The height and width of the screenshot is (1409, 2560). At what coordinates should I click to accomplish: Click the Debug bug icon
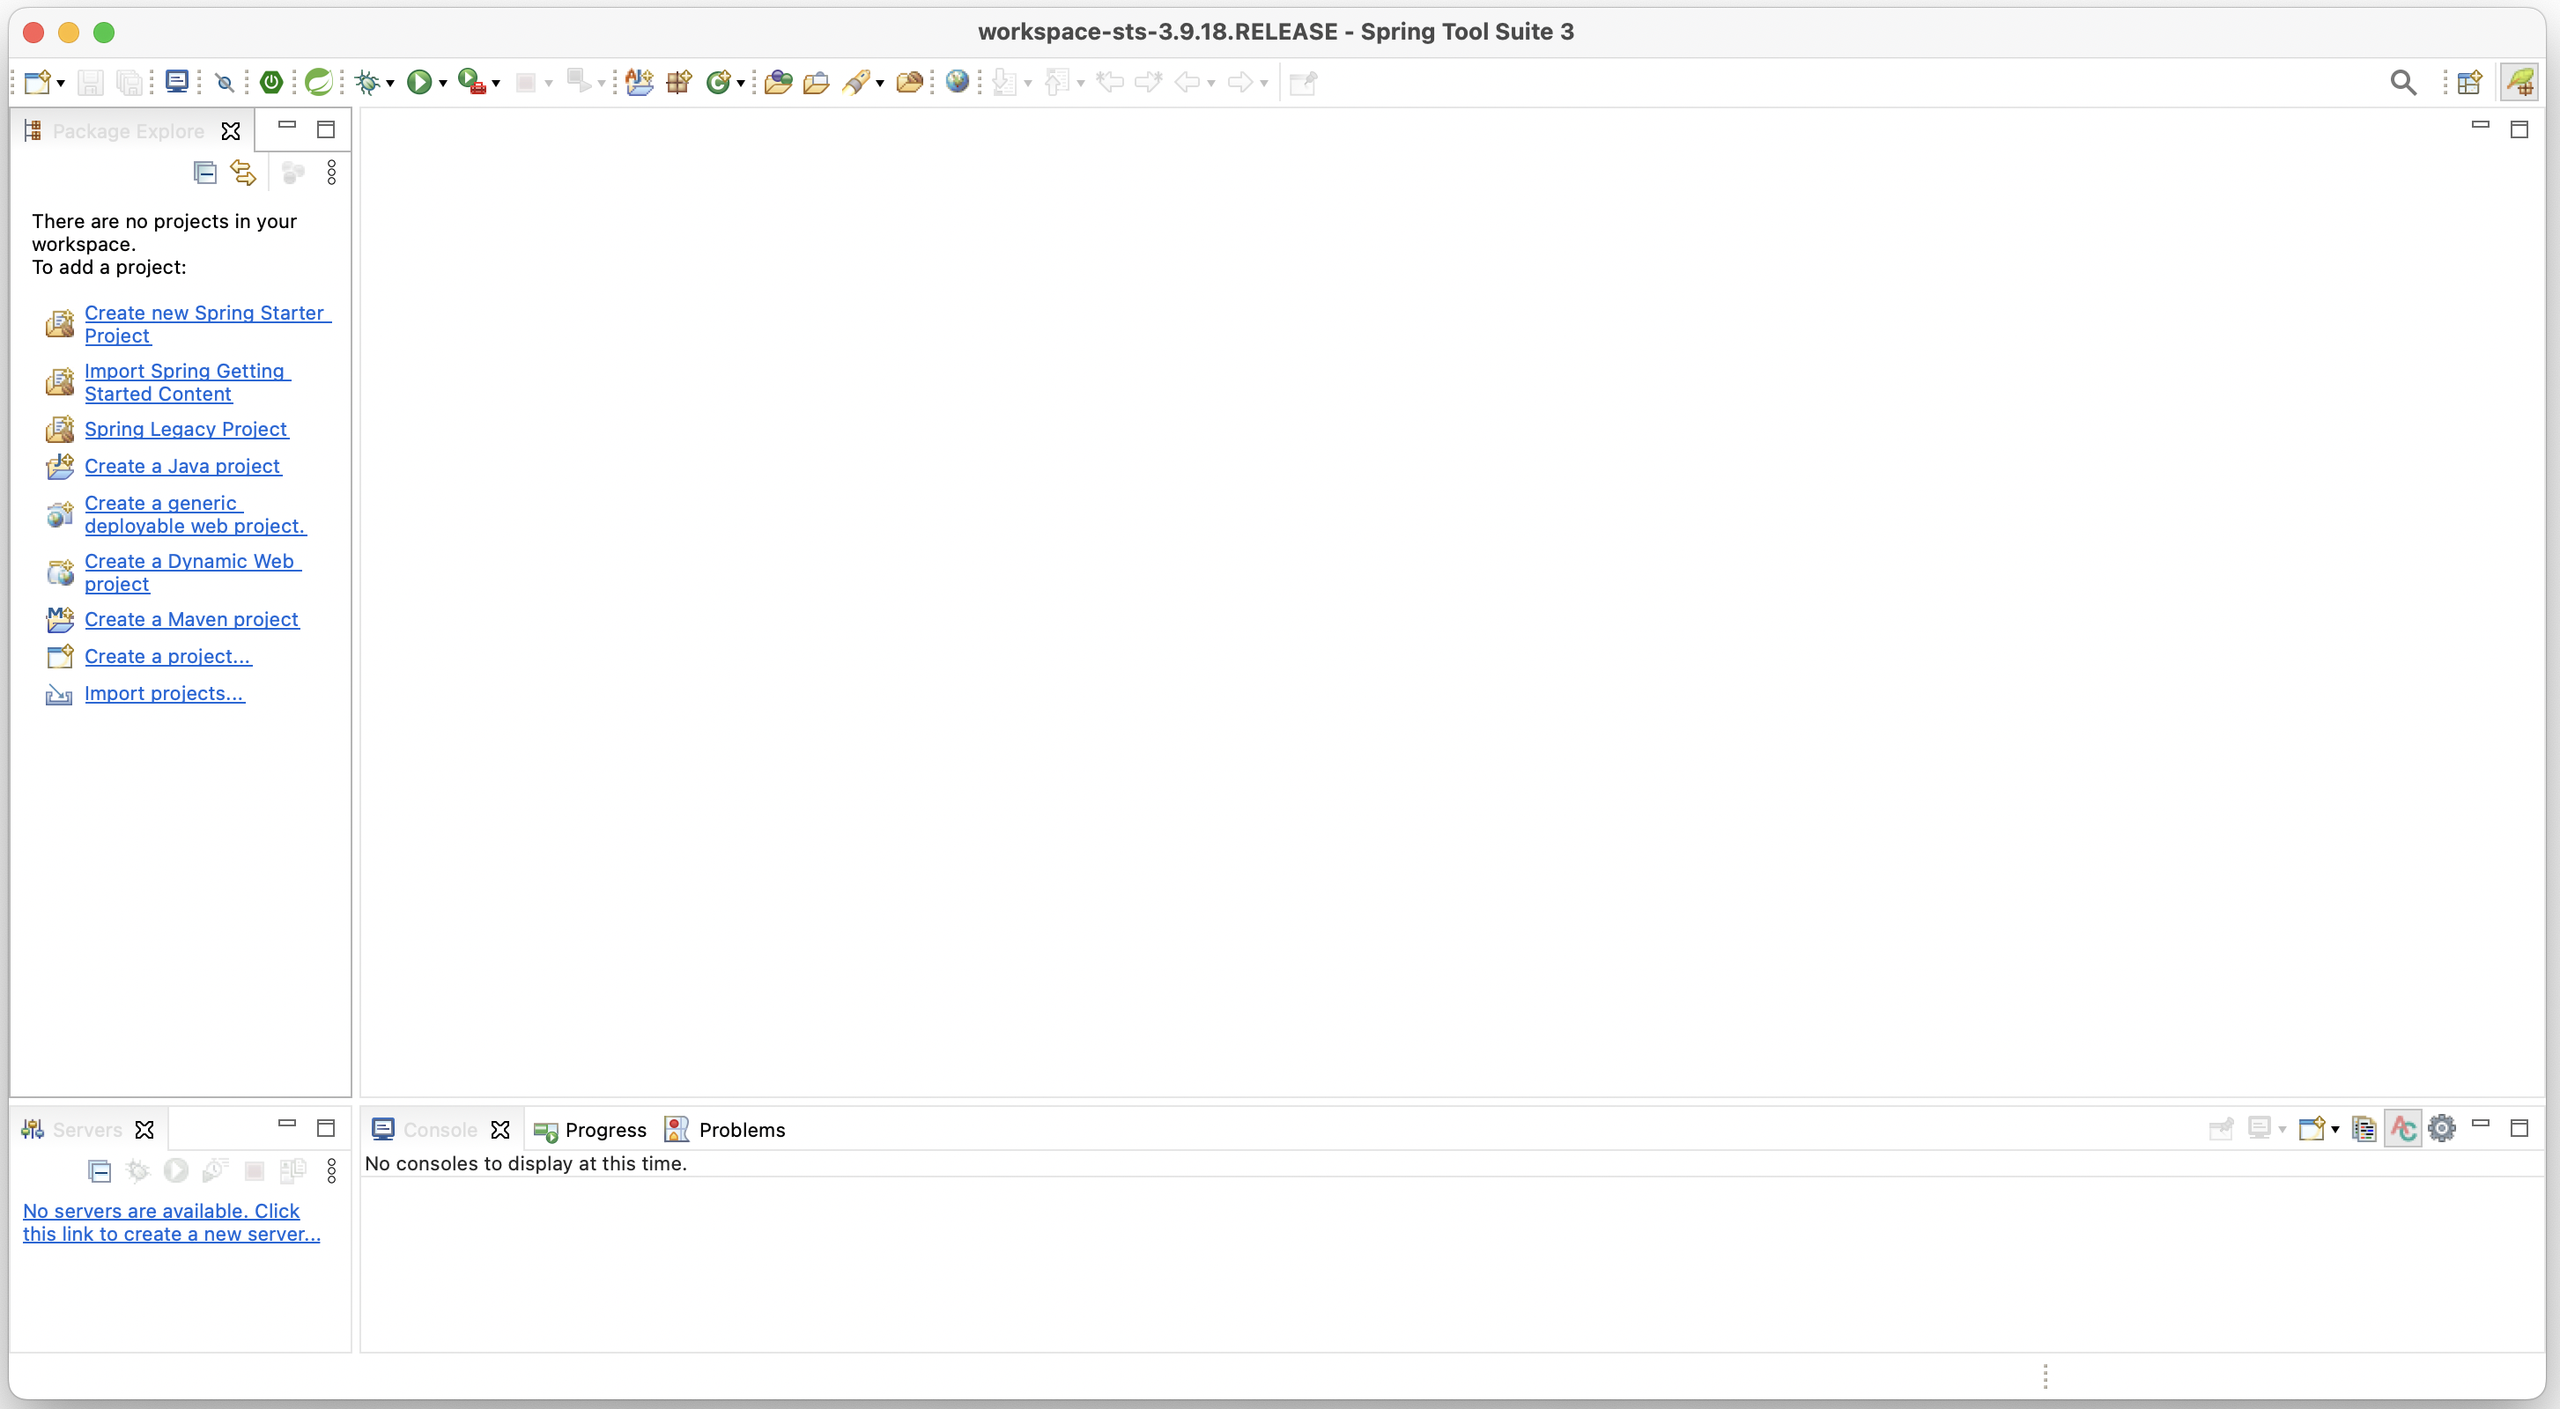click(369, 83)
